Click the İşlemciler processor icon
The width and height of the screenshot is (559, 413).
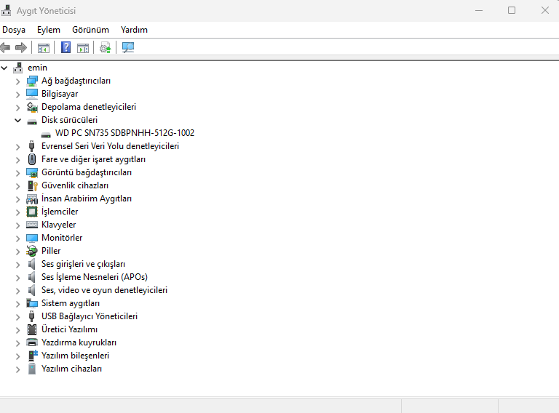[32, 212]
